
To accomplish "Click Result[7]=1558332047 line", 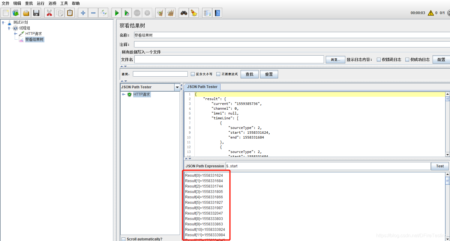I will [204, 213].
